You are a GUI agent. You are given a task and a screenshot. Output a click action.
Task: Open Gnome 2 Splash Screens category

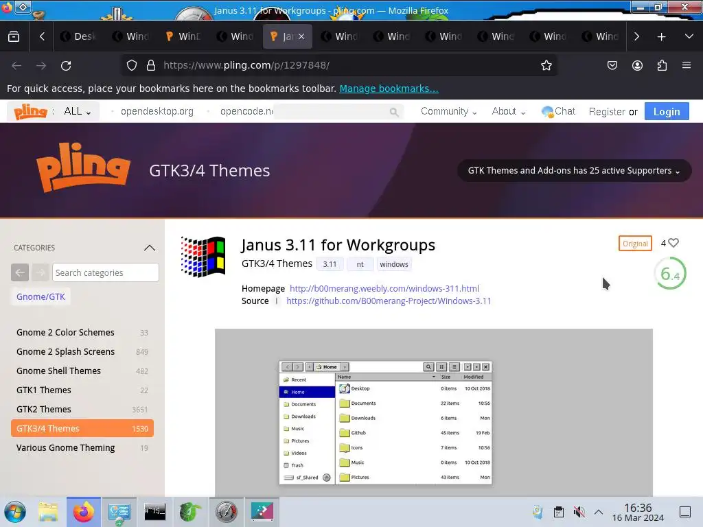click(x=82, y=352)
